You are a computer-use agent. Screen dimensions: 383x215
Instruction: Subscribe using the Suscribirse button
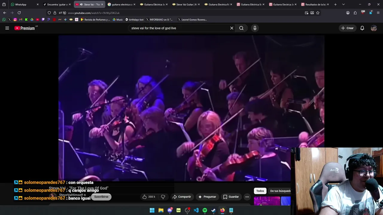click(101, 197)
